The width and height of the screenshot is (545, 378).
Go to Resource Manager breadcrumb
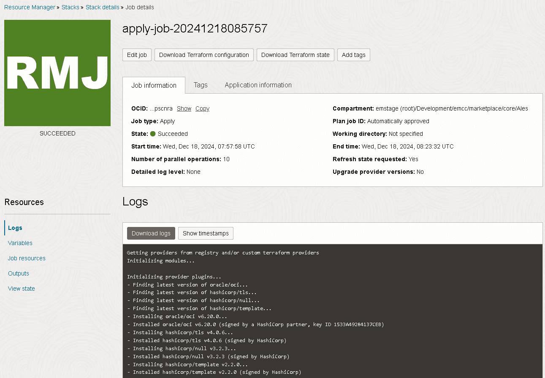point(30,7)
